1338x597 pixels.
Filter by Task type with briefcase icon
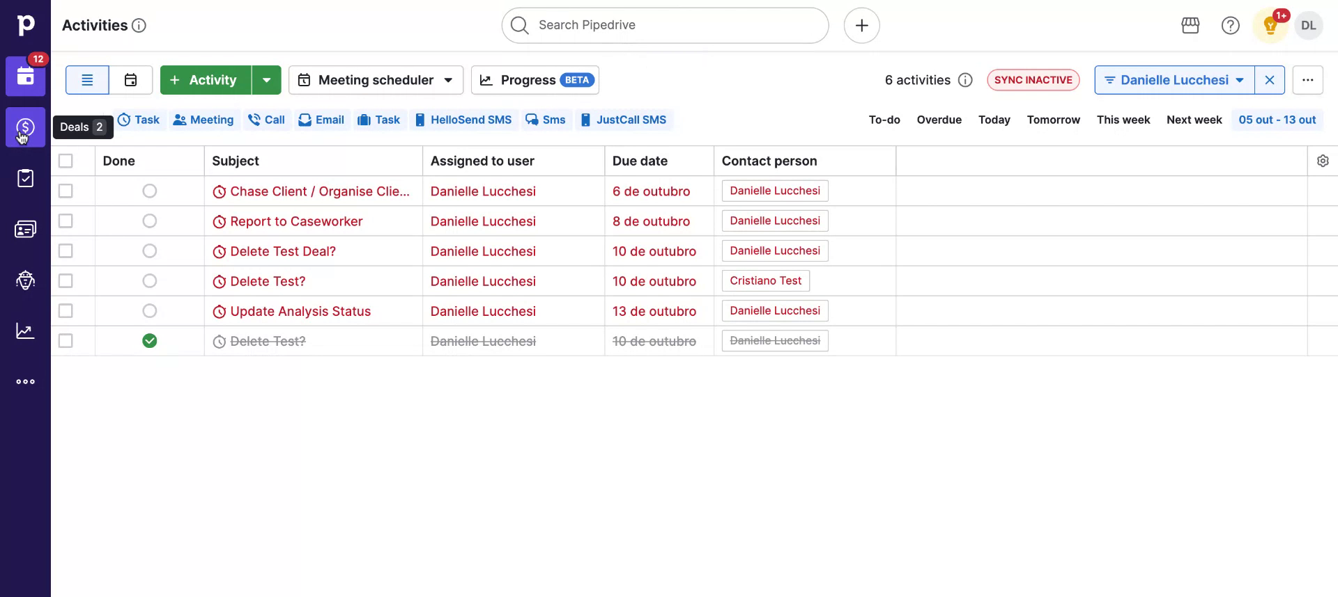tap(378, 120)
